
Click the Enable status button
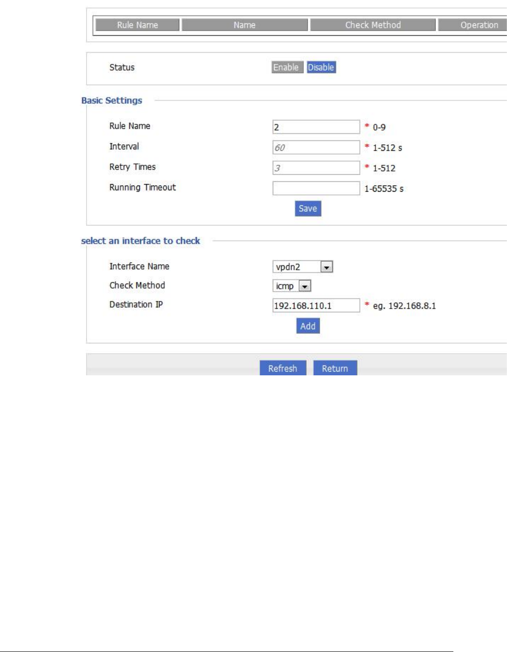(287, 67)
